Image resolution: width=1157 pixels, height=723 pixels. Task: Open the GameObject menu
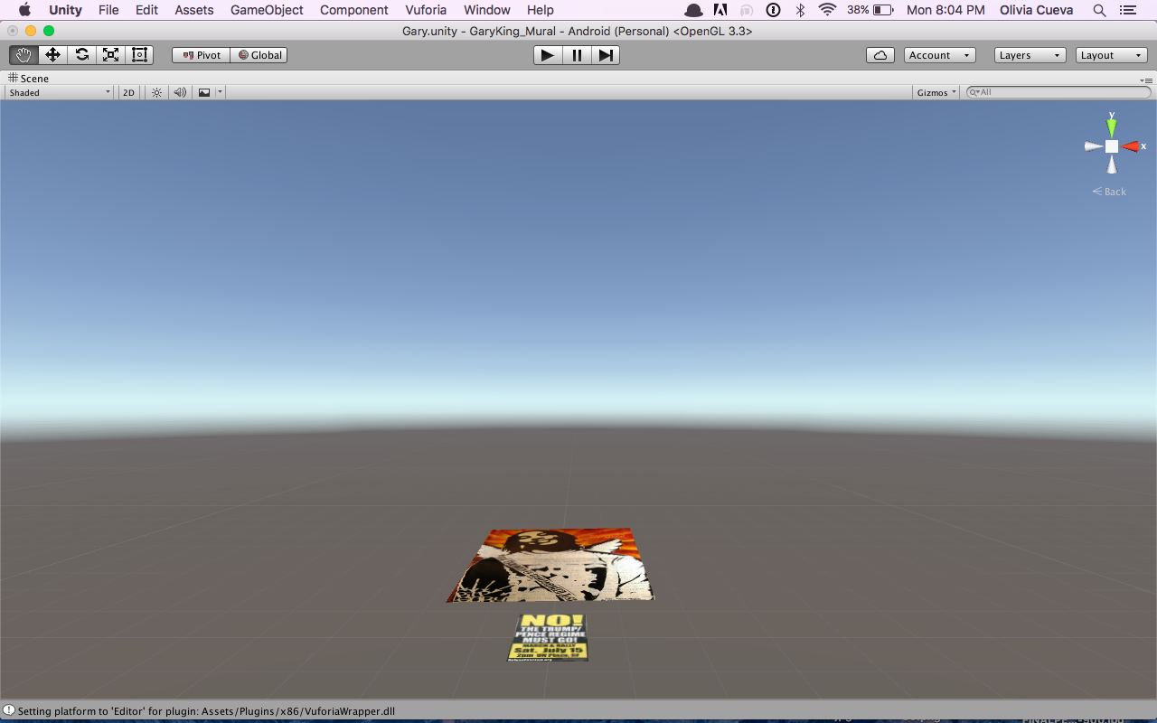click(x=265, y=10)
